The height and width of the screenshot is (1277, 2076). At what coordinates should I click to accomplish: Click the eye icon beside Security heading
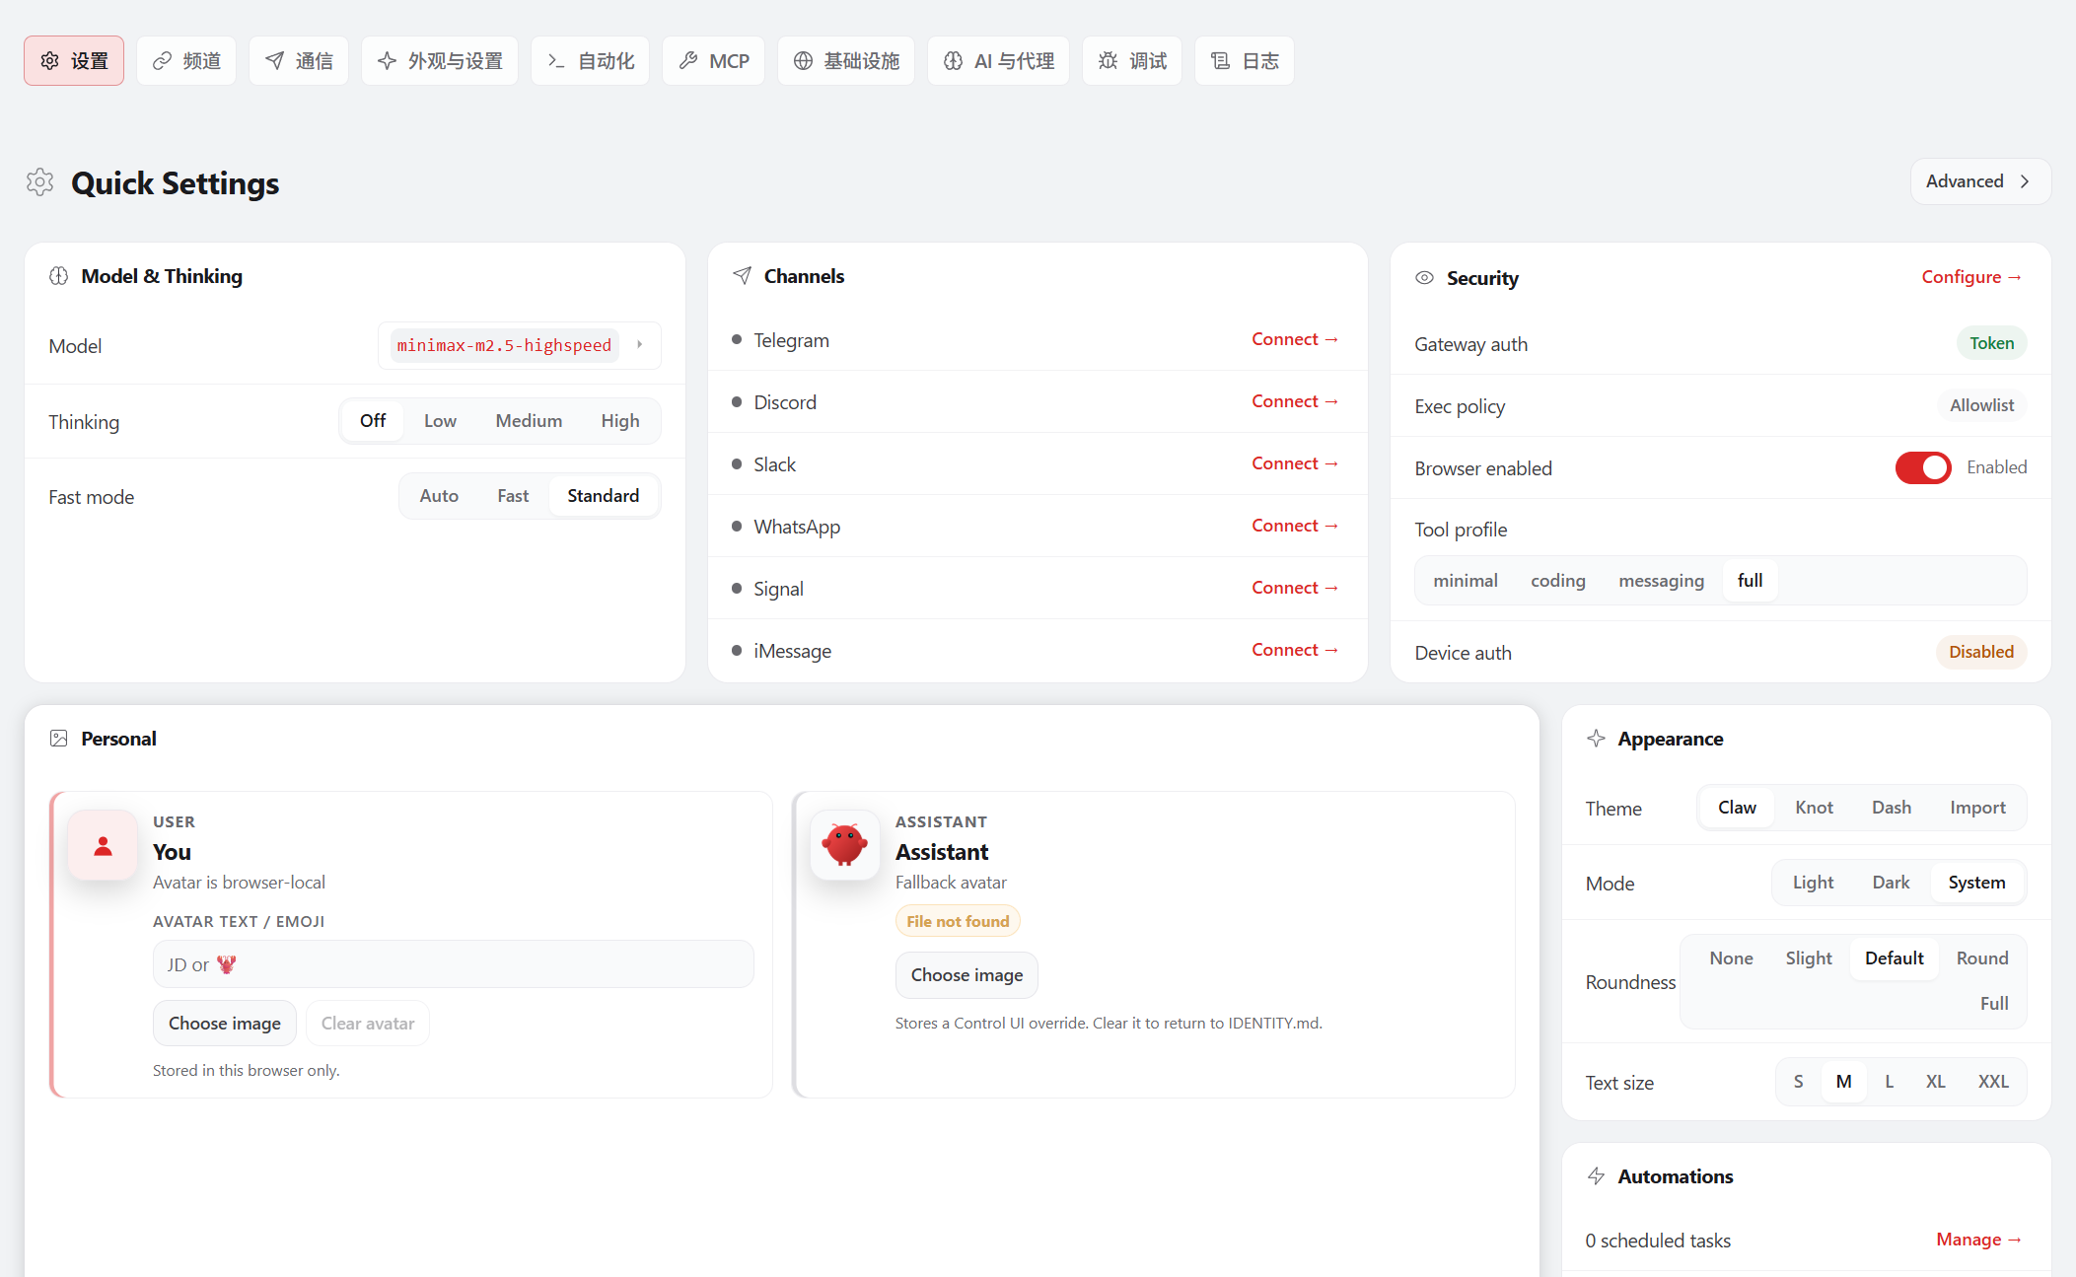point(1424,278)
